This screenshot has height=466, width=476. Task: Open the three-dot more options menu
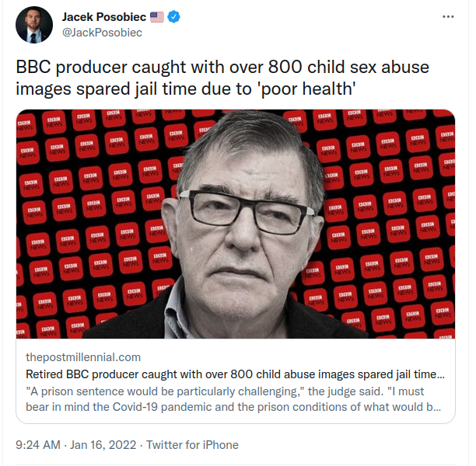(x=448, y=17)
